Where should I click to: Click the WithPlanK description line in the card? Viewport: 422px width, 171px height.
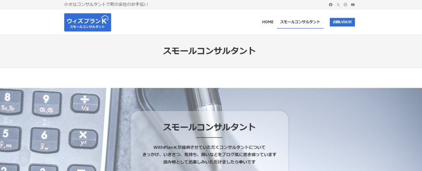[209, 147]
